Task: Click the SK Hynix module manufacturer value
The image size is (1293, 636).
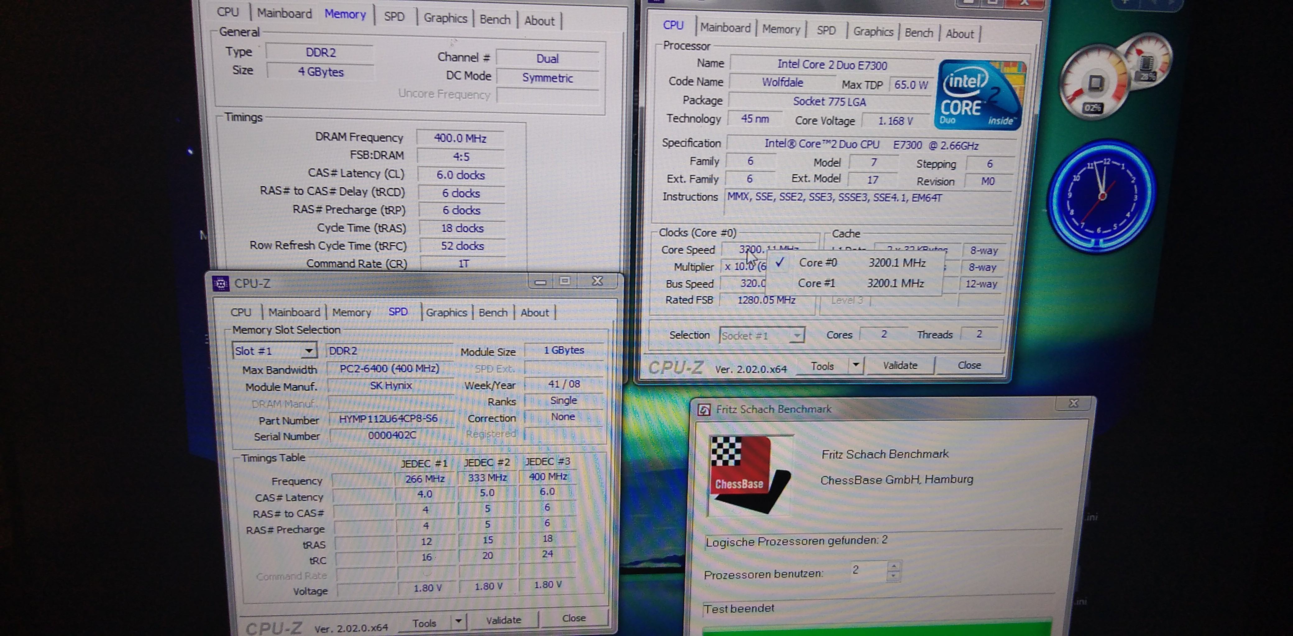Action: 390,386
